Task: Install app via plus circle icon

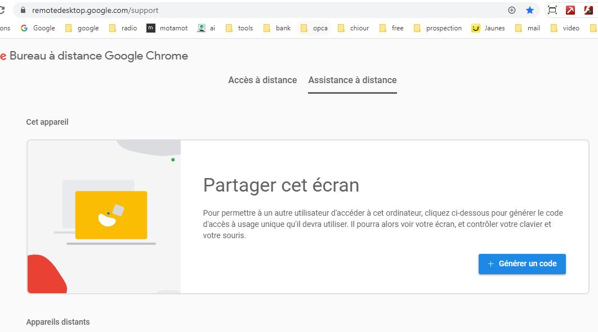Action: [512, 10]
